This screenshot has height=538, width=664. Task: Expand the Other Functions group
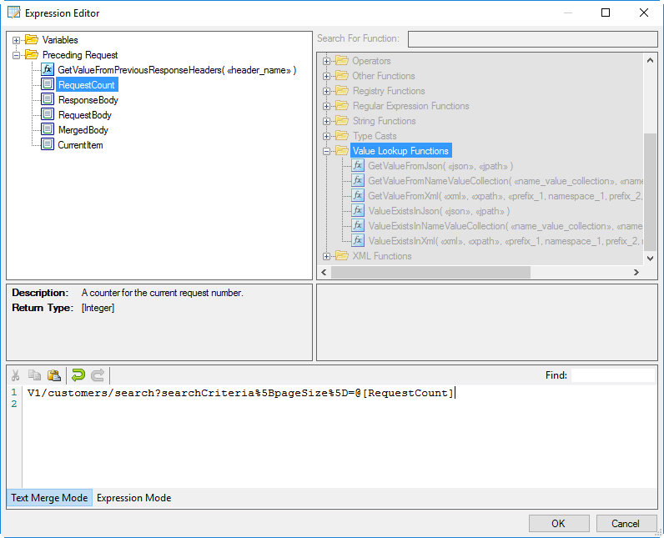click(x=326, y=76)
